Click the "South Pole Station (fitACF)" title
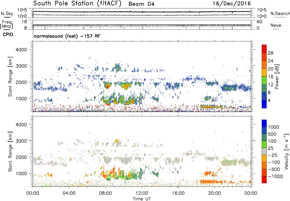 (77, 4)
